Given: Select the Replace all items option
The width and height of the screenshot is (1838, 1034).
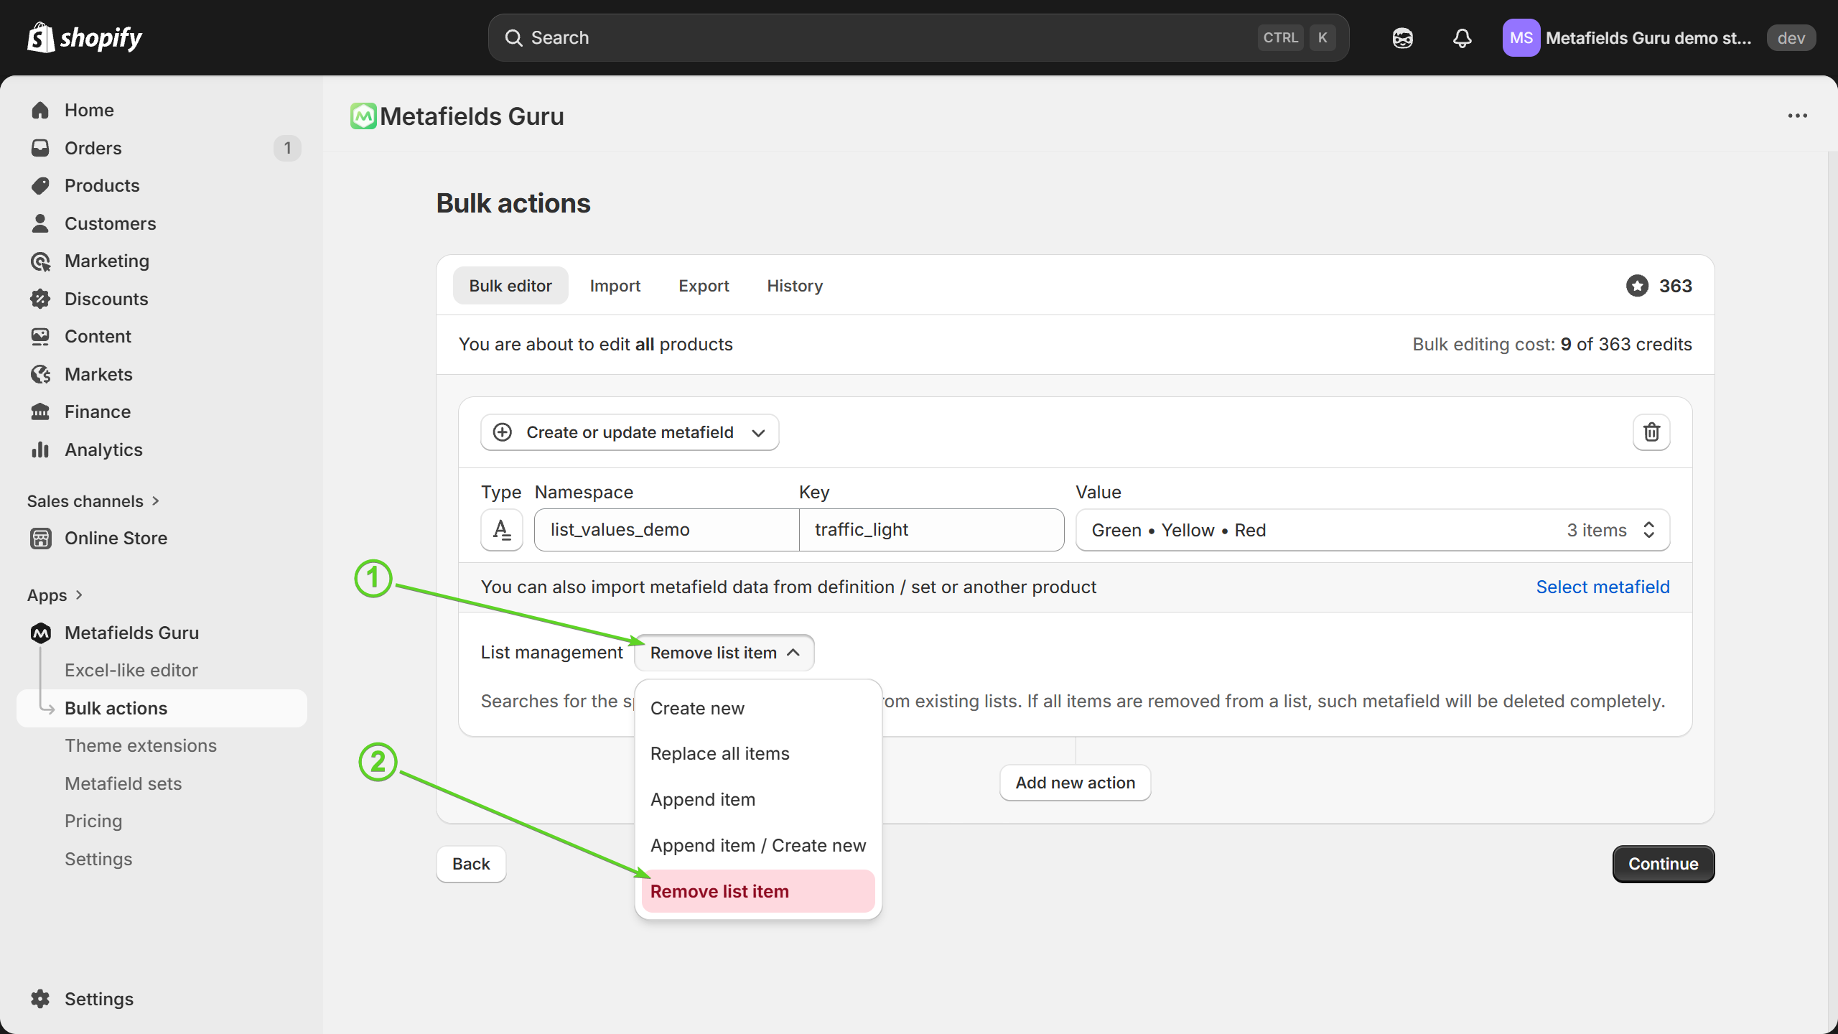Looking at the screenshot, I should coord(719,753).
